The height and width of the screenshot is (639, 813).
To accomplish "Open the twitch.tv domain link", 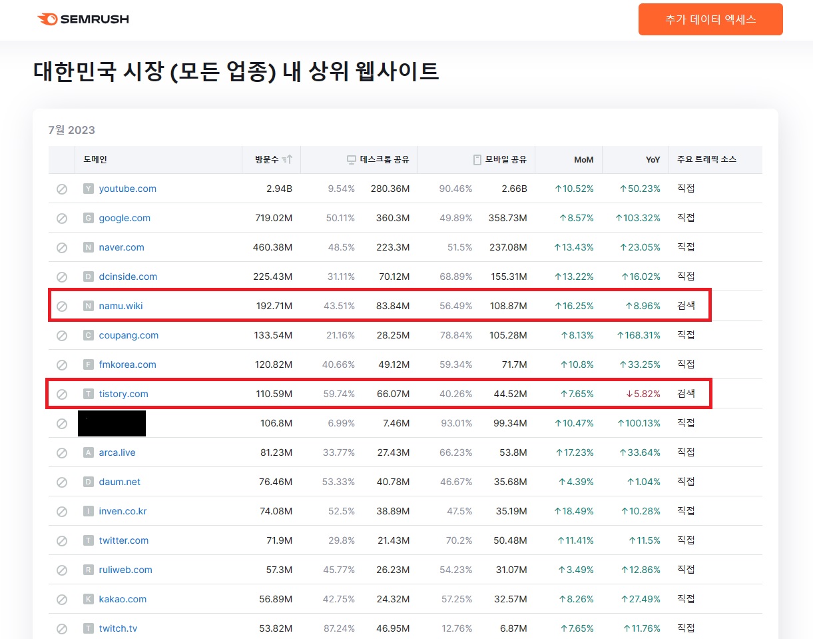I will click(119, 628).
